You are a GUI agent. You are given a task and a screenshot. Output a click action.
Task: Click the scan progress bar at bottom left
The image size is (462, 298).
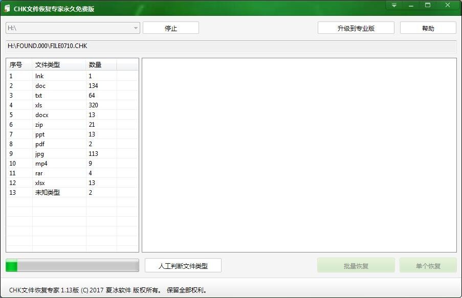point(72,265)
